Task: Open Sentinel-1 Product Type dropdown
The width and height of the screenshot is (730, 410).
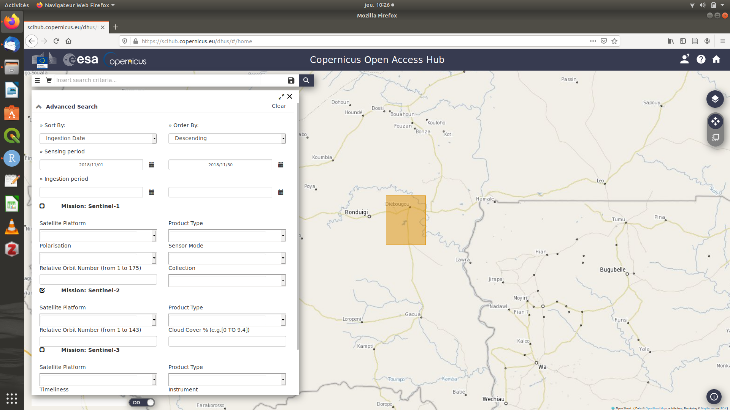Action: pos(227,236)
